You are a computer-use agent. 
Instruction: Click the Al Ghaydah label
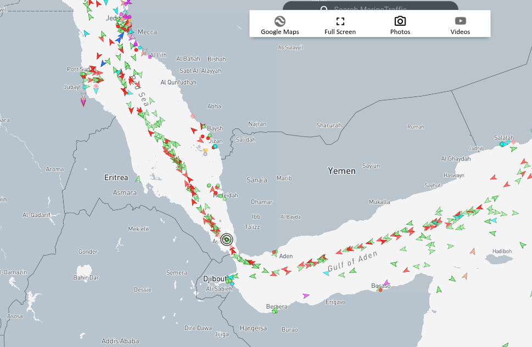456,158
